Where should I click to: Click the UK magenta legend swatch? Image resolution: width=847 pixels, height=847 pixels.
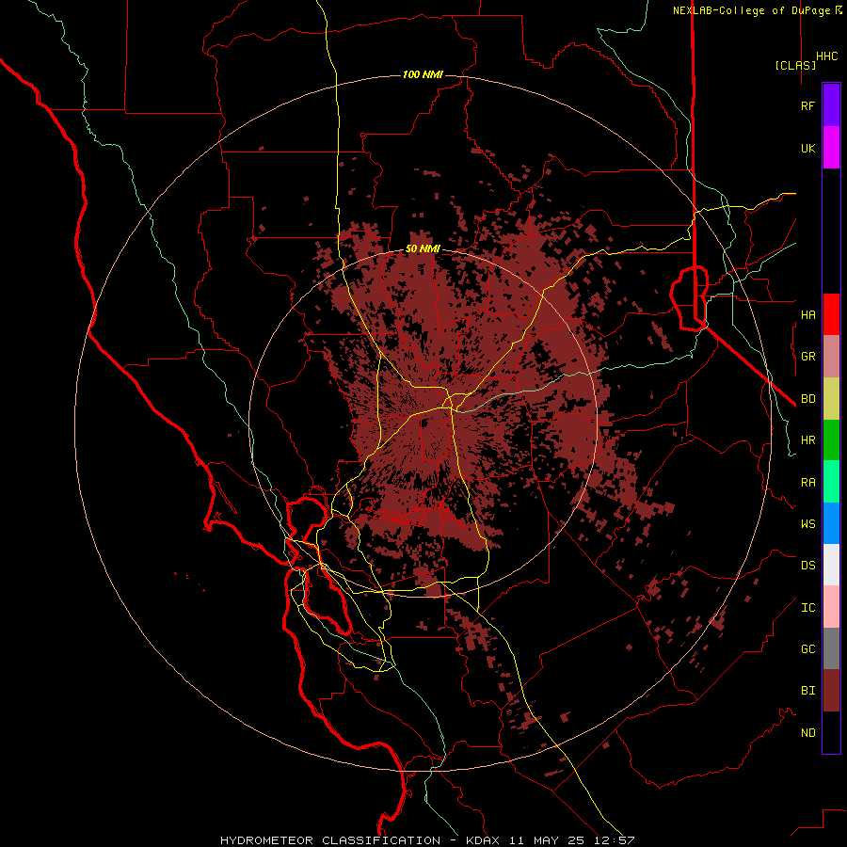831,148
